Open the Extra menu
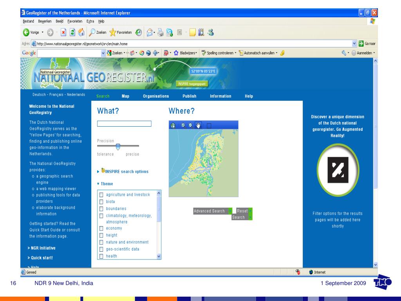The height and width of the screenshot is (301, 401). click(90, 21)
